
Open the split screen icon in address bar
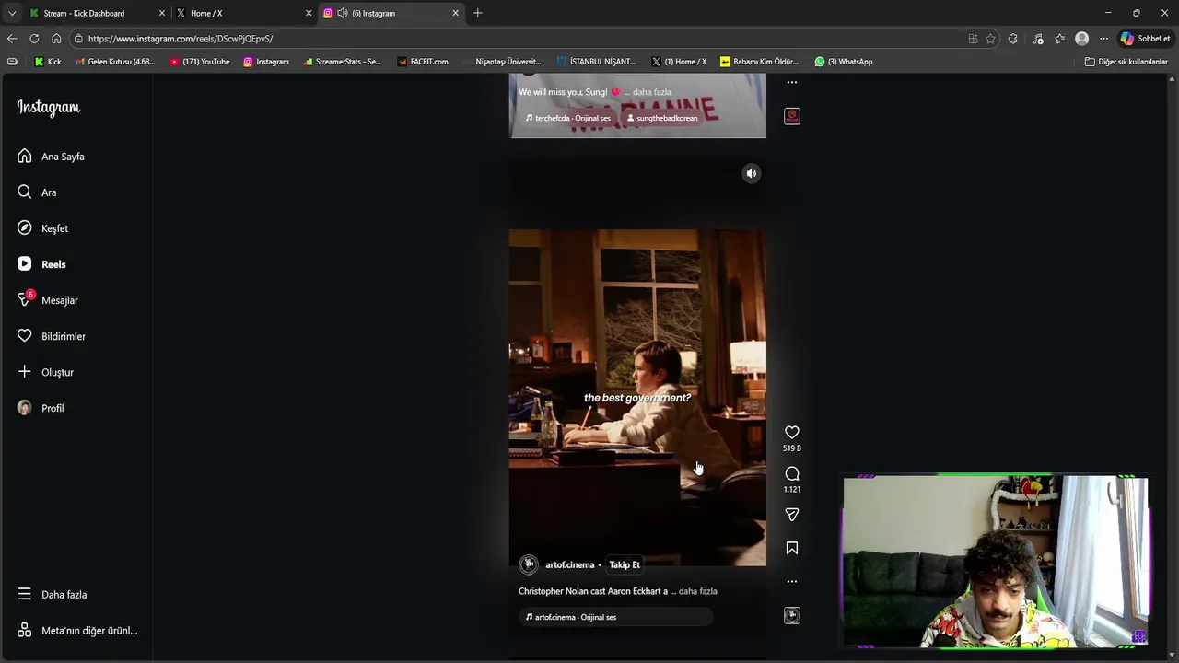[973, 39]
